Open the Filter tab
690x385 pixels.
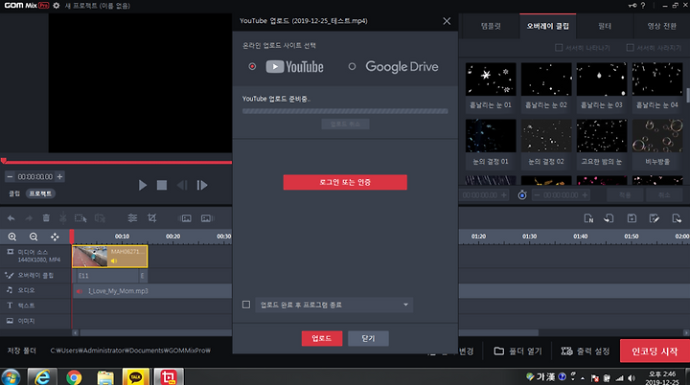pos(605,27)
